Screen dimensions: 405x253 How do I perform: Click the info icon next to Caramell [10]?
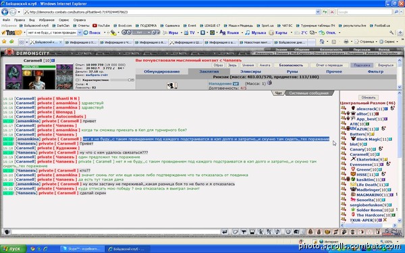[x=53, y=61]
